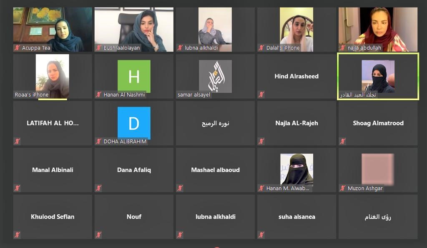The height and width of the screenshot is (248, 427).
Task: Click muted mic icon on Acuppa Tea tile
Action: click(x=17, y=48)
